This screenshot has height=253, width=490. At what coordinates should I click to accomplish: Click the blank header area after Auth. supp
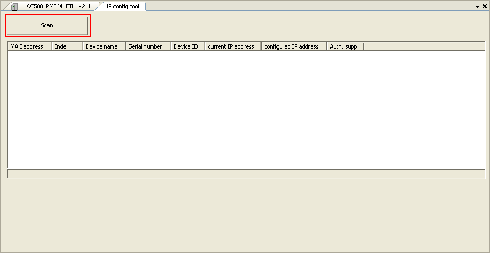pos(423,46)
